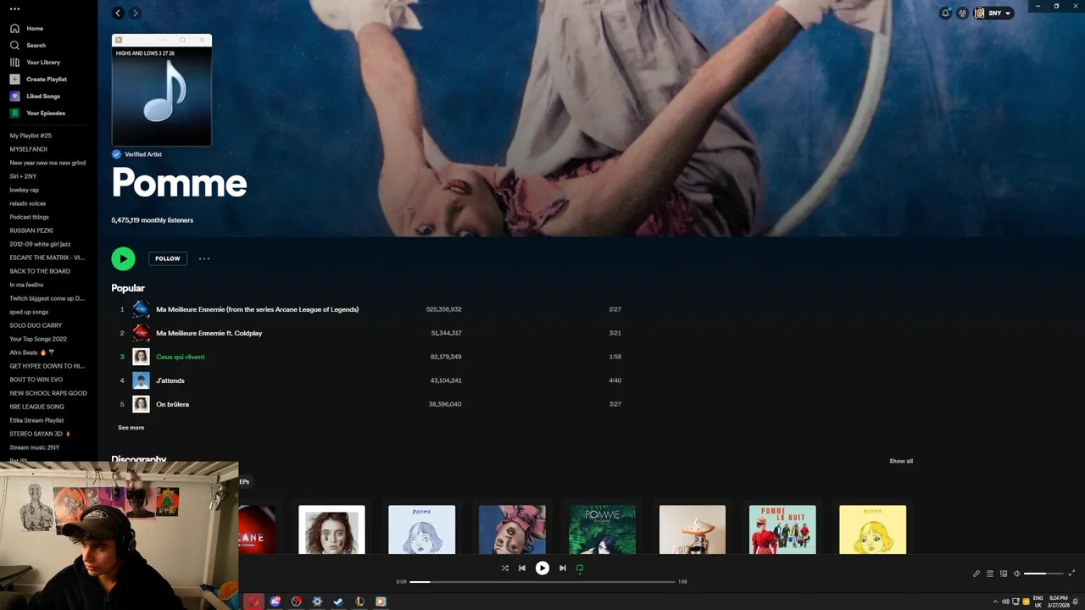This screenshot has width=1085, height=610.
Task: Open My Playlist #25
Action: pyautogui.click(x=31, y=136)
